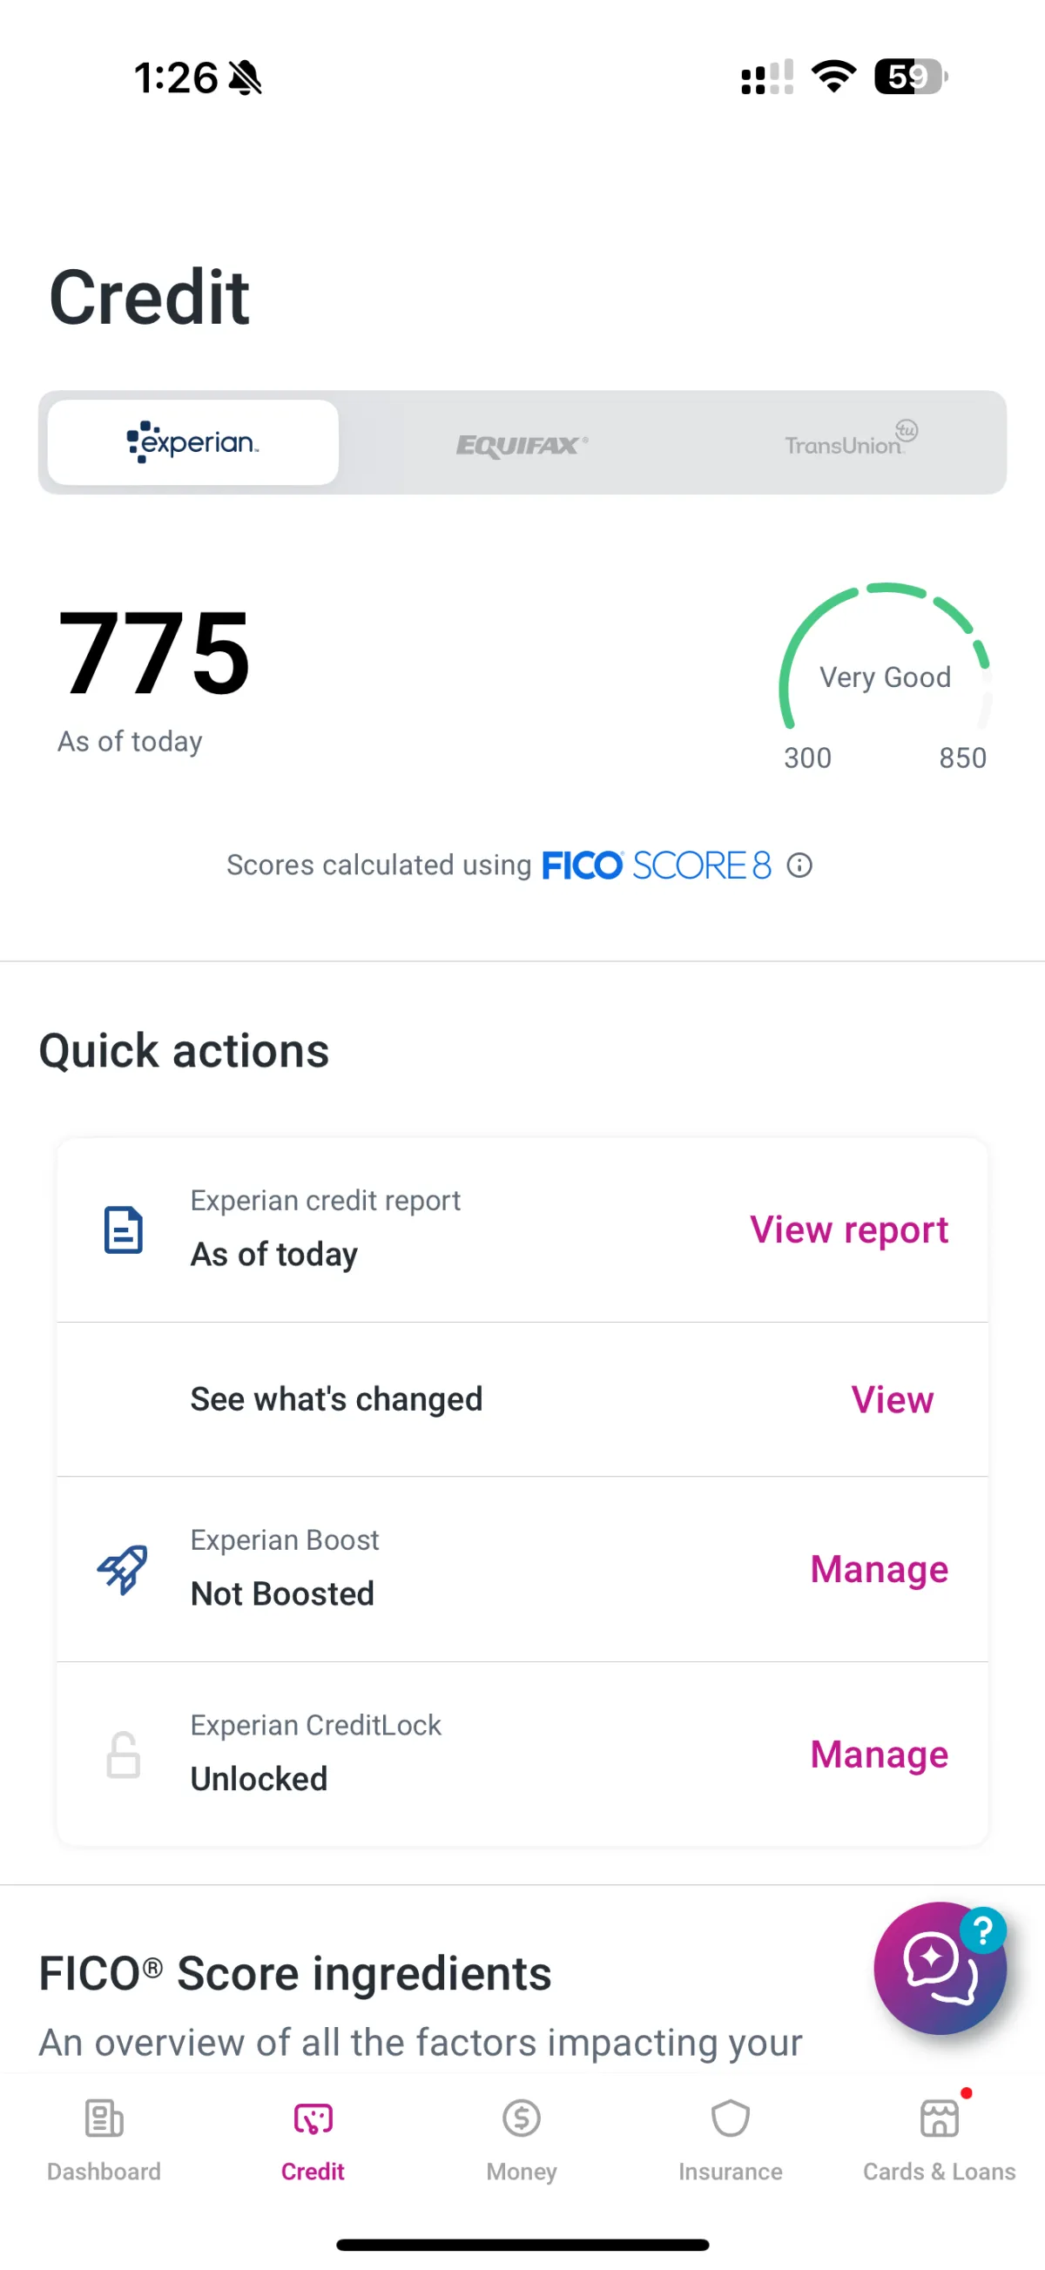Tap the FICO Score 8 info icon
The height and width of the screenshot is (2270, 1045).
coord(799,866)
